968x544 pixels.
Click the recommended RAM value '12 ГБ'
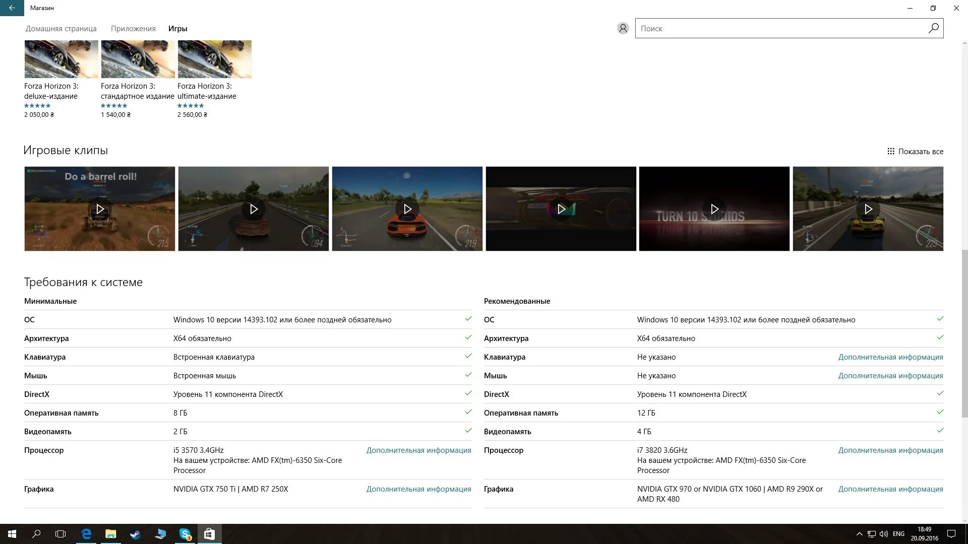646,413
